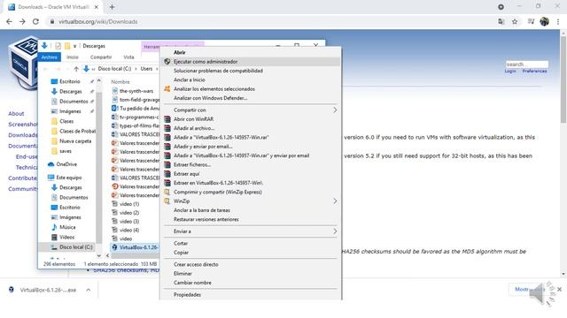The image size is (567, 318).
Task: Open Chrome three-dot menu
Action: pyautogui.click(x=558, y=21)
